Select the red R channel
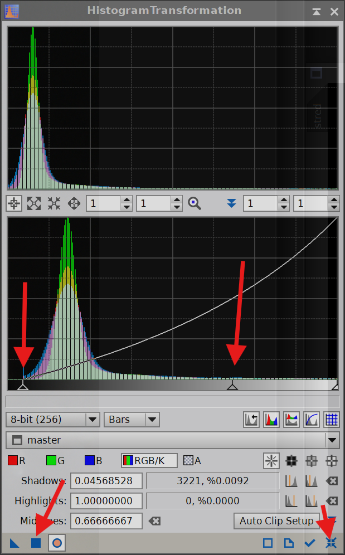Screen dimensions: 345x555 point(17,460)
